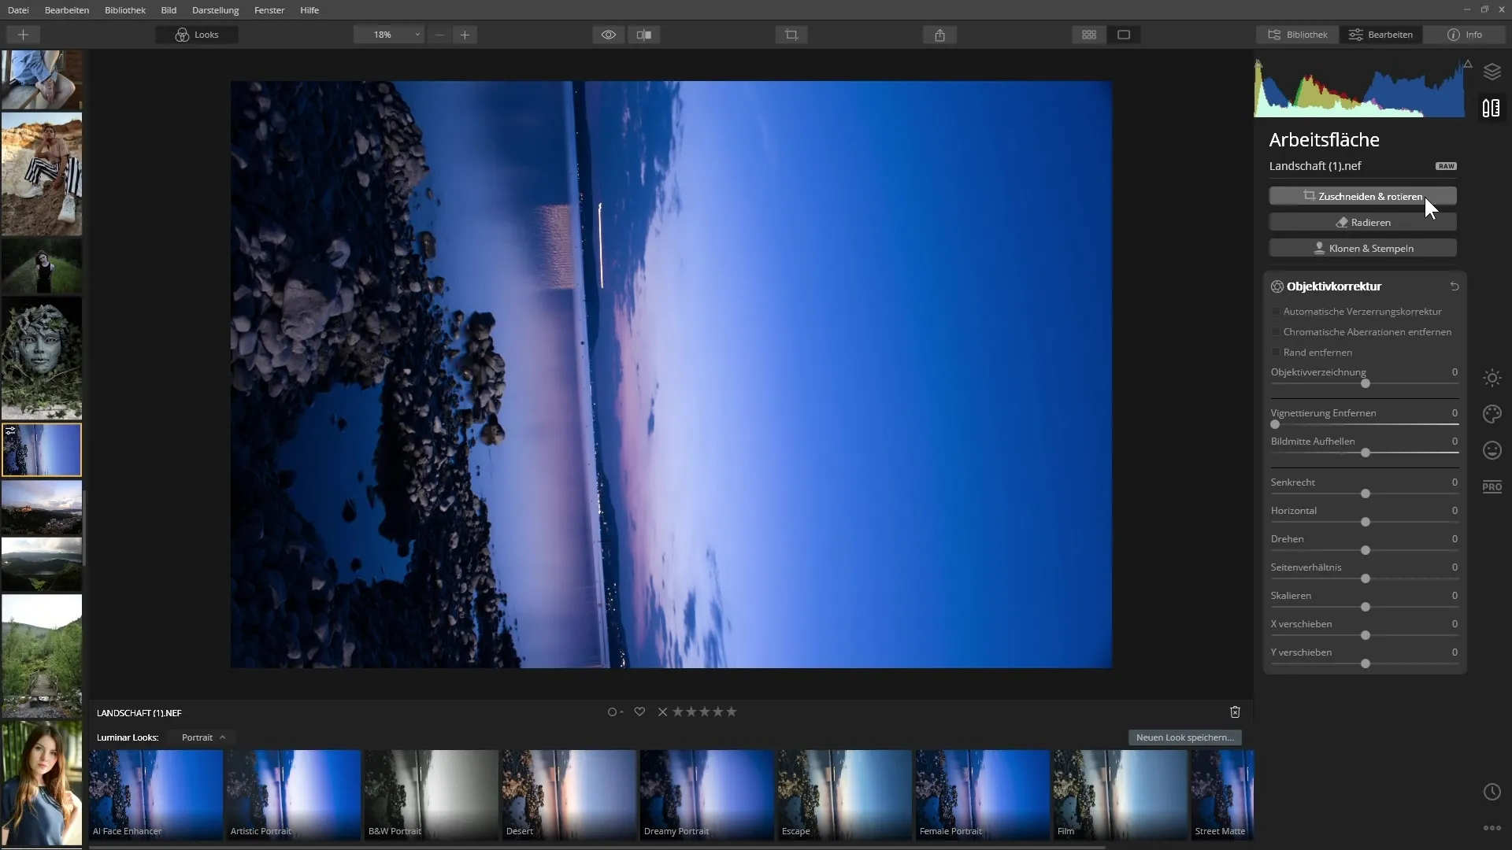
Task: Collapse the Objektivkorrektur section header
Action: point(1333,286)
